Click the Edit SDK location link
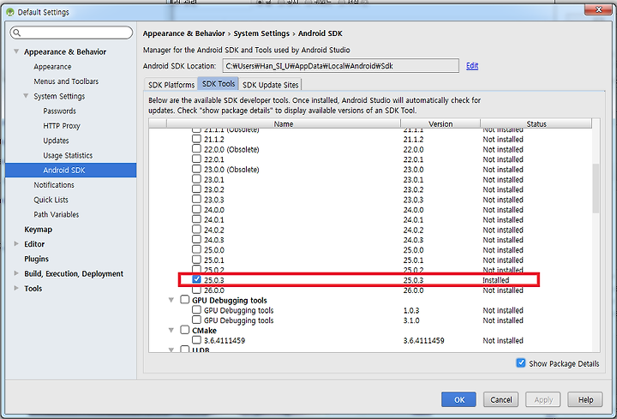Screen dimensions: 617x419 click(x=472, y=66)
